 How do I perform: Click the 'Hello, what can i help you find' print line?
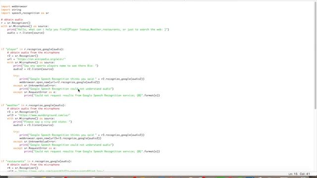(88, 30)
